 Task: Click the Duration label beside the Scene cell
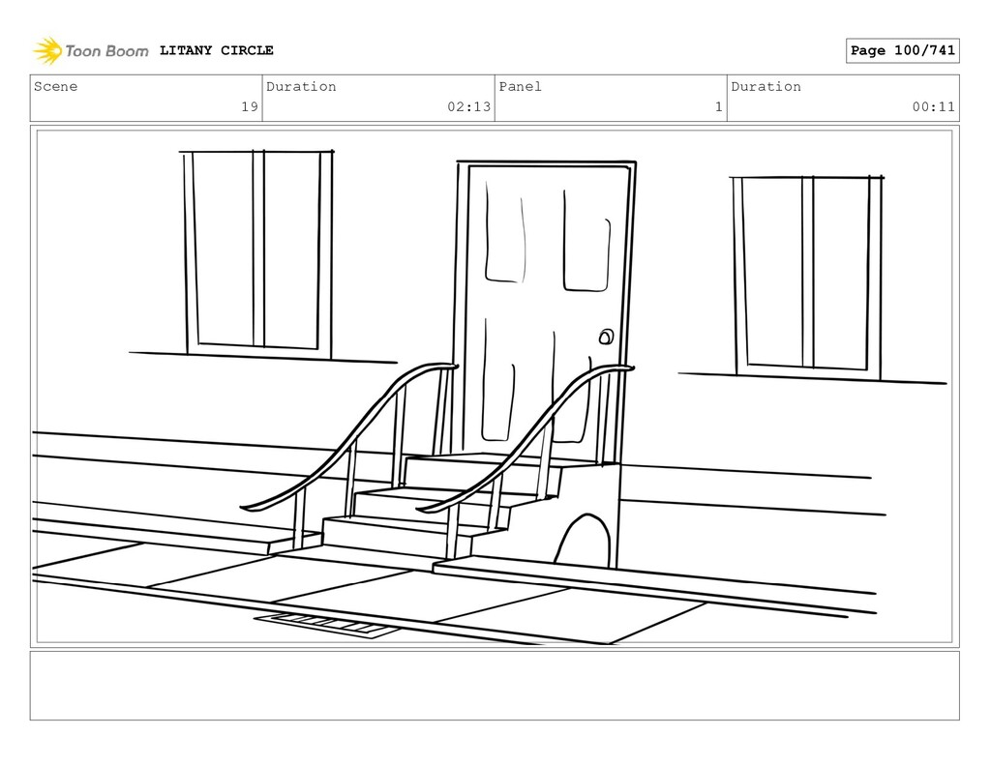tap(301, 86)
